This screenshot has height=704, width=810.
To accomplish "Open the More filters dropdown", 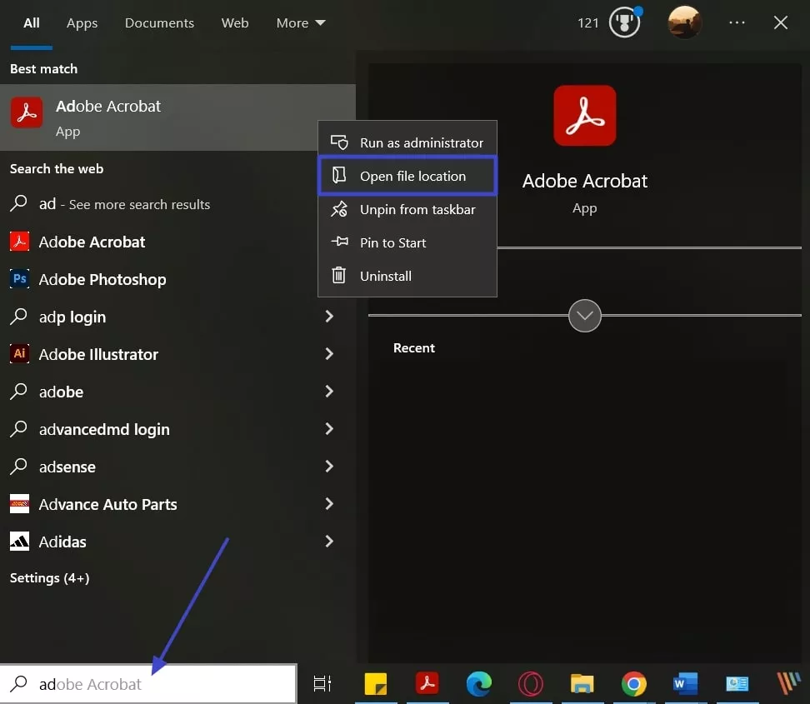I will pyautogui.click(x=300, y=22).
